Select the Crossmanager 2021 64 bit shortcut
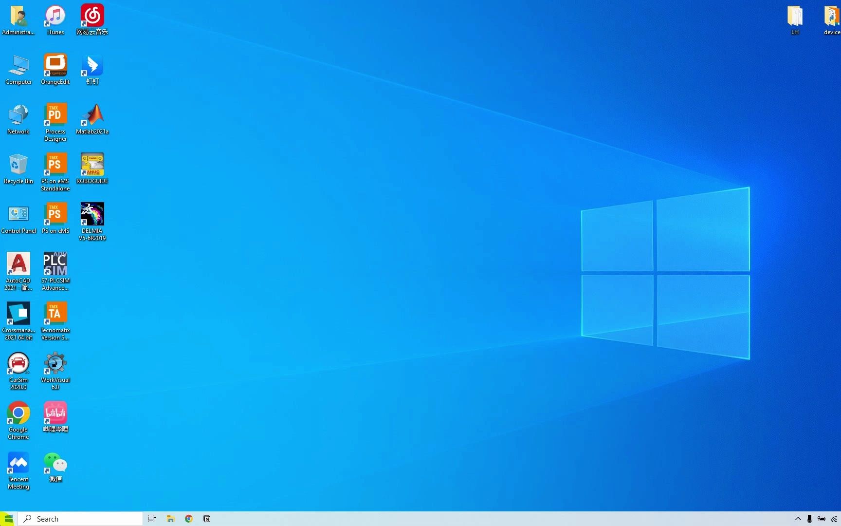This screenshot has height=526, width=841. pos(18,321)
